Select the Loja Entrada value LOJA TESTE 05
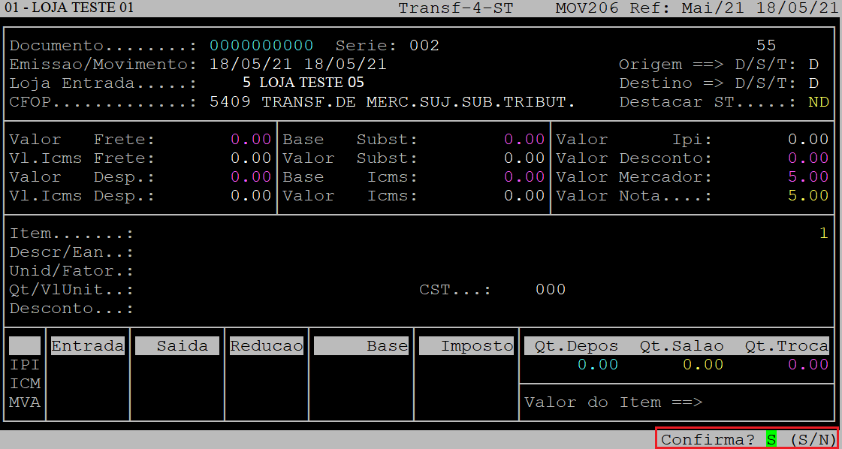Viewport: 842px width, 449px height. [311, 83]
